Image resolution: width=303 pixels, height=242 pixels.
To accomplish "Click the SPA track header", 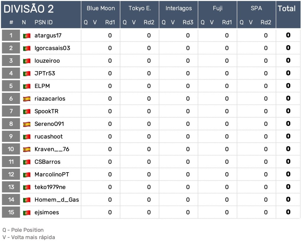I will coord(256,8).
